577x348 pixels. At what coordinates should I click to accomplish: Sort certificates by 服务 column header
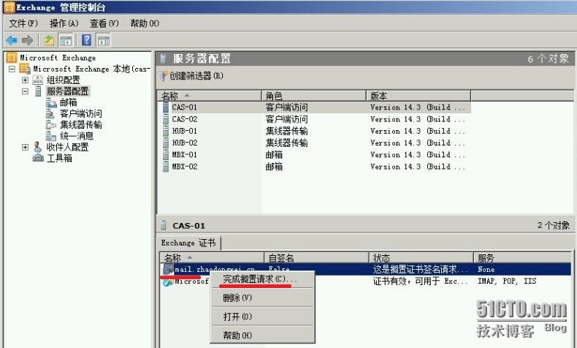pyautogui.click(x=522, y=257)
